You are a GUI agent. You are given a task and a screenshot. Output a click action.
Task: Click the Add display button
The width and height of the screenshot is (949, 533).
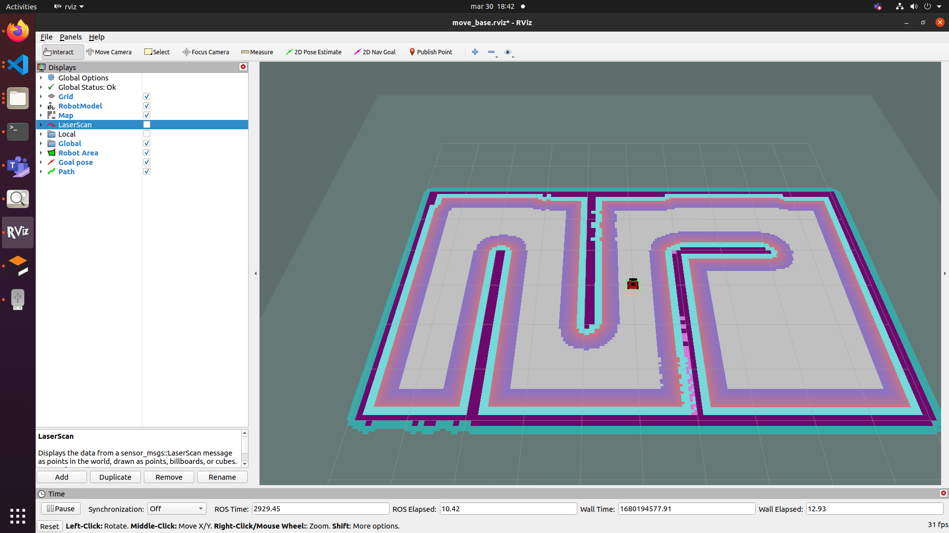(62, 477)
